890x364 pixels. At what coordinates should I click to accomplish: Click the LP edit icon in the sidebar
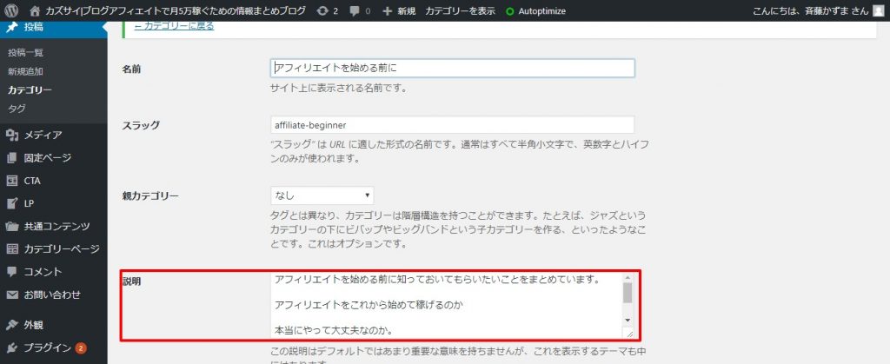(12, 203)
